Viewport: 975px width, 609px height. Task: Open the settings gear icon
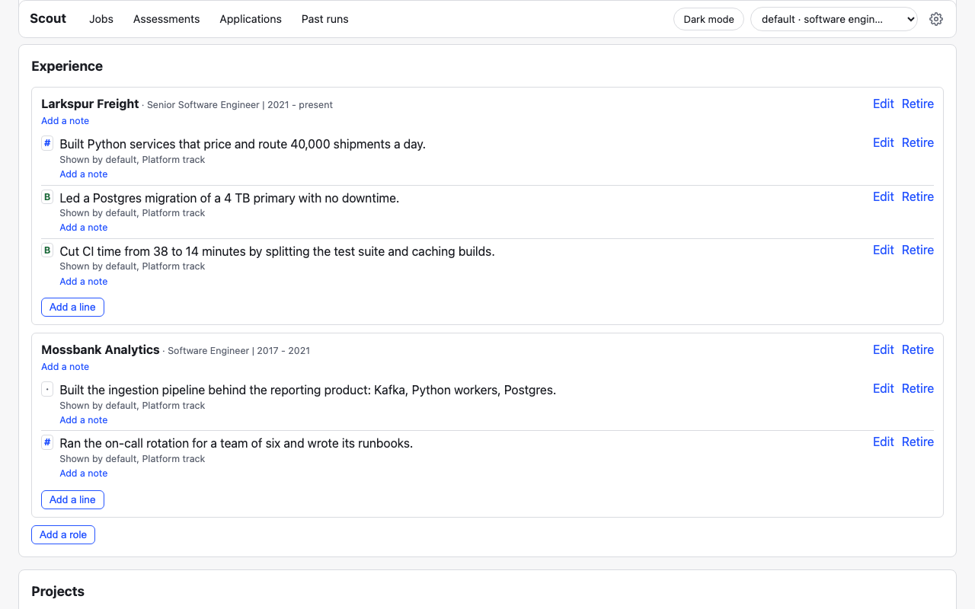tap(936, 19)
